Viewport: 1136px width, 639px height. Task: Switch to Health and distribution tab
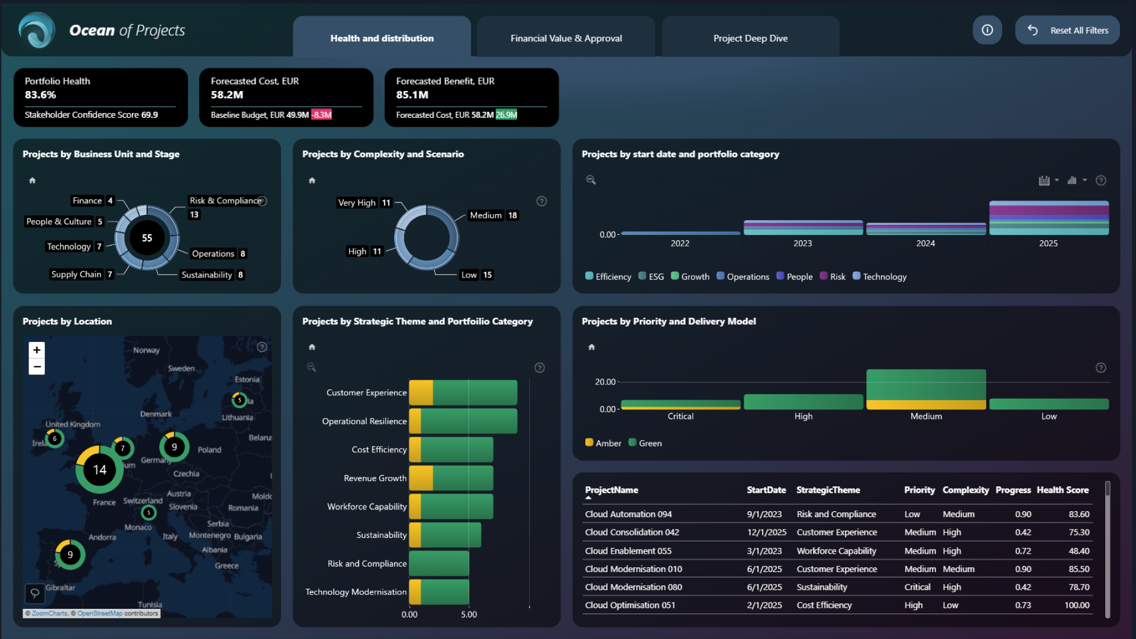click(x=382, y=38)
